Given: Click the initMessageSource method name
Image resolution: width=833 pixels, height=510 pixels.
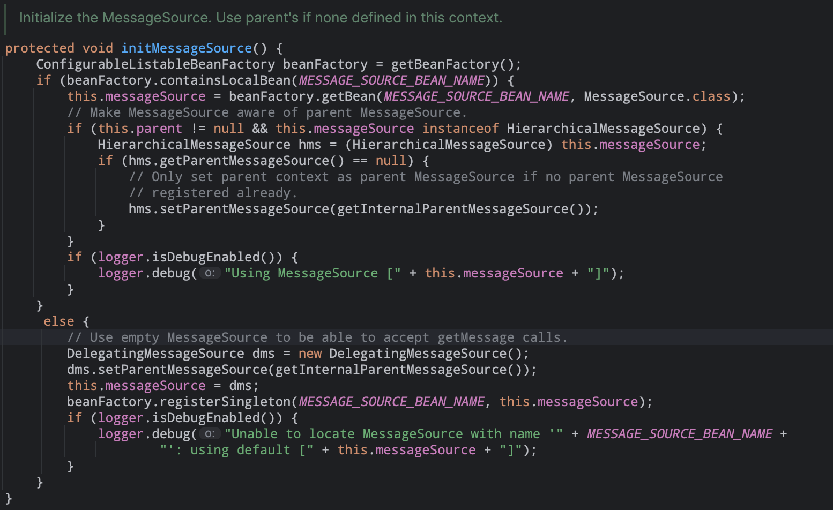Looking at the screenshot, I should pos(186,48).
